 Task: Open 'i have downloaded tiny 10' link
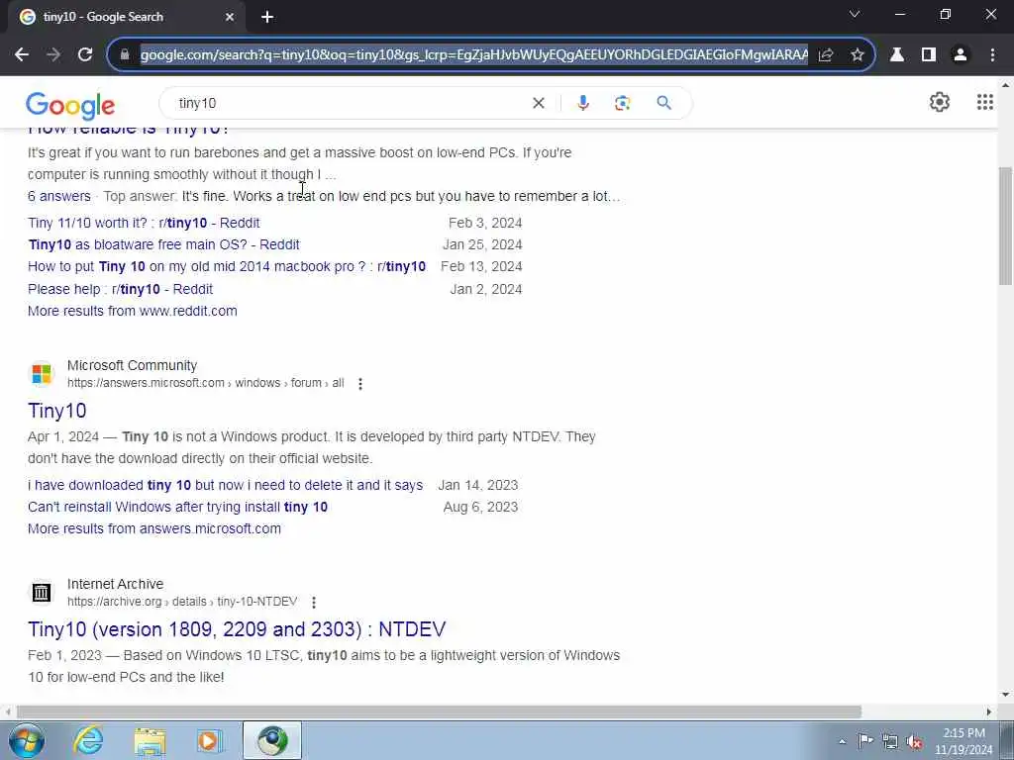click(x=225, y=485)
